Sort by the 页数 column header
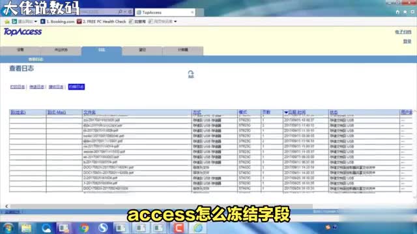The height and width of the screenshot is (234, 417). pyautogui.click(x=266, y=112)
